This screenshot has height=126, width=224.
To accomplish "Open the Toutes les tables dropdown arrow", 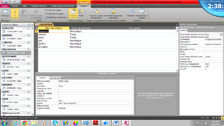I will (29, 25).
